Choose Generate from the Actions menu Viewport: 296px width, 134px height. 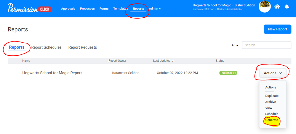(272, 120)
